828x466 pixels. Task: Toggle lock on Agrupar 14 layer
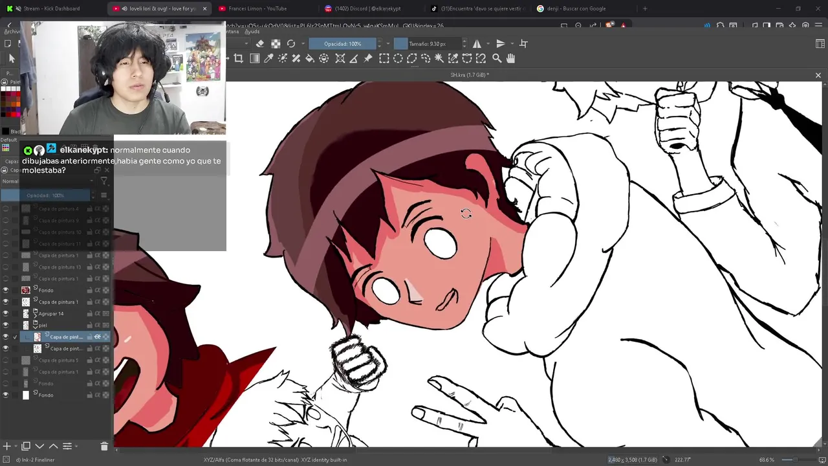pos(90,313)
